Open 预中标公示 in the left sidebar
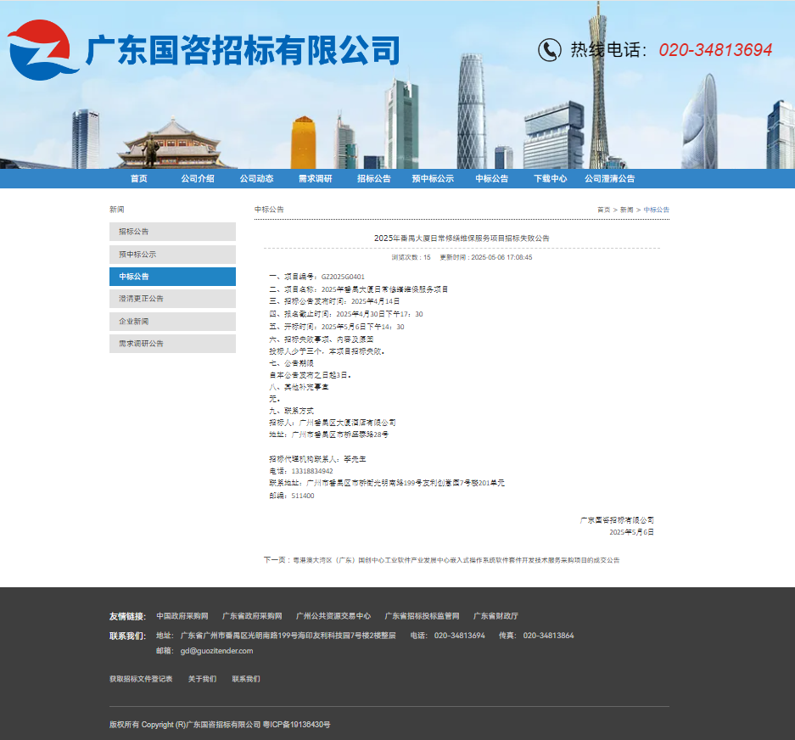Viewport: 795px width, 740px height. [x=172, y=255]
